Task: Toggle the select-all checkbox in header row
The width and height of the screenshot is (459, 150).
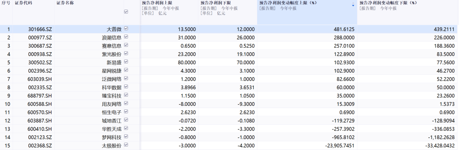Action: pos(126,11)
